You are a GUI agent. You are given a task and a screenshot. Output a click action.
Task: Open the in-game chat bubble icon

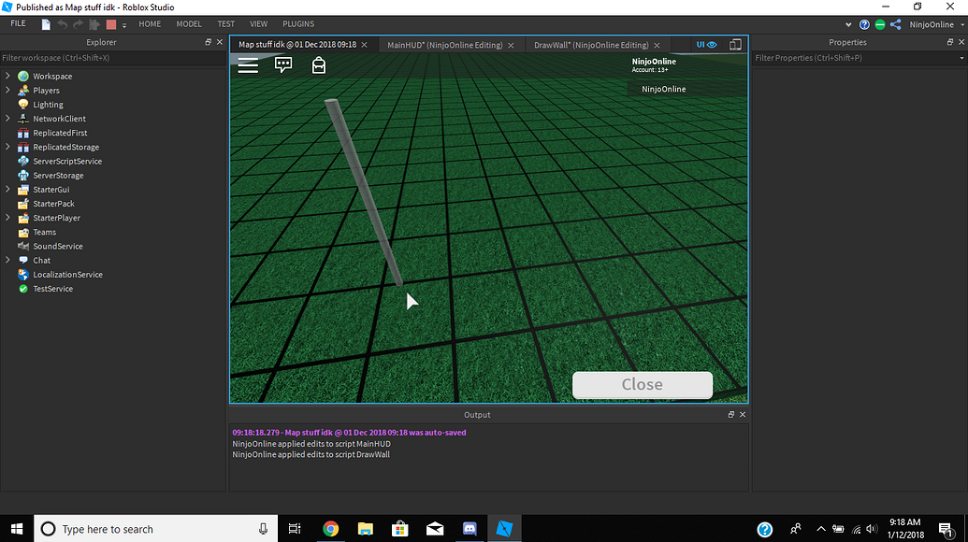tap(283, 64)
